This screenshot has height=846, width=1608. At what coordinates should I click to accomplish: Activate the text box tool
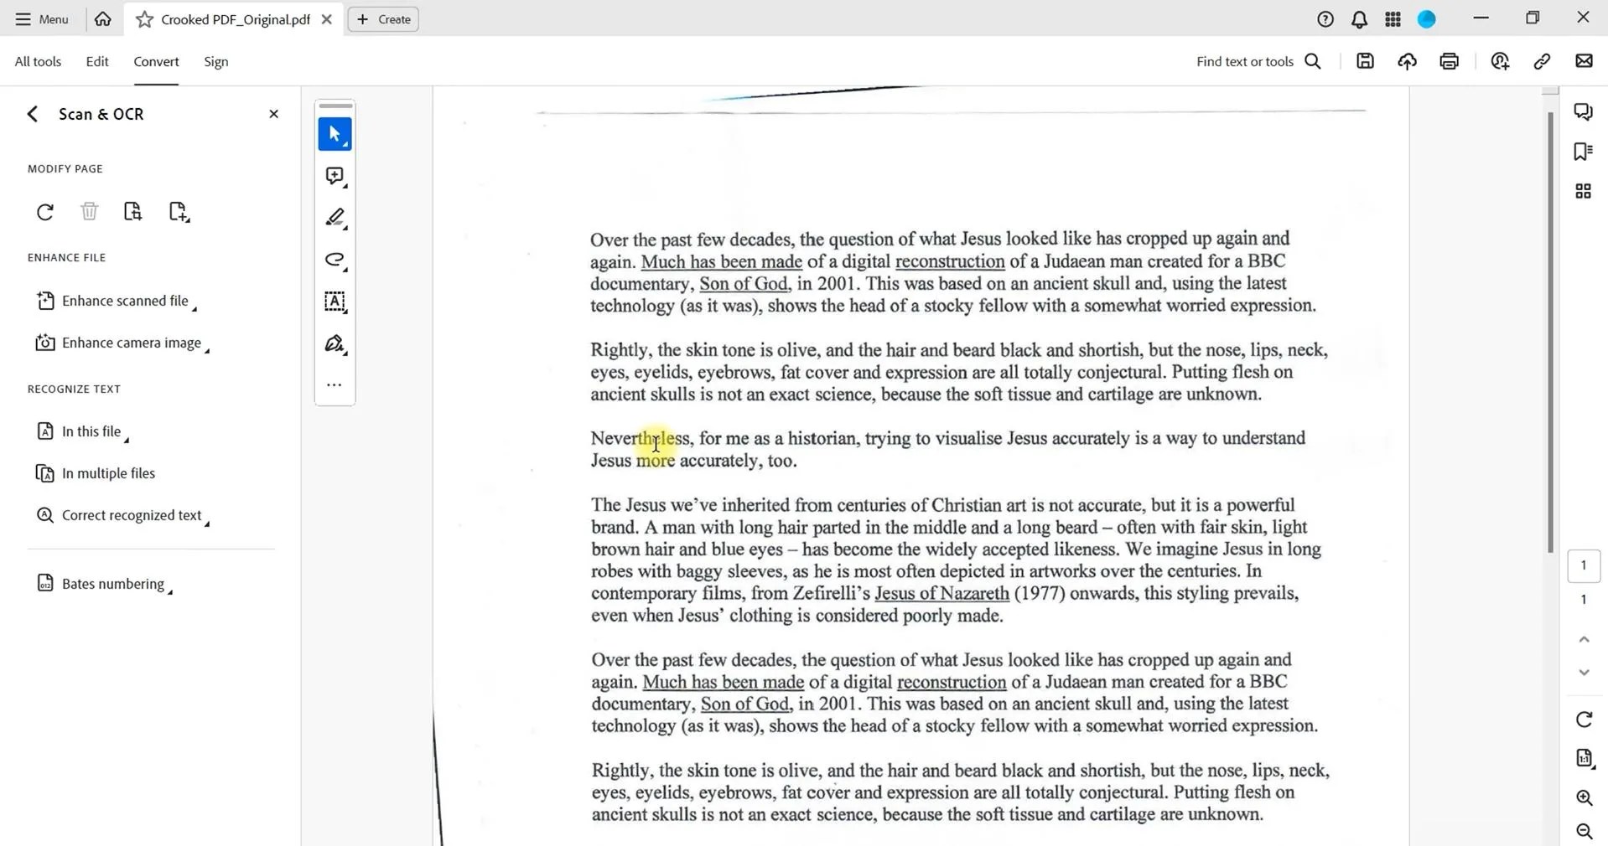[334, 302]
